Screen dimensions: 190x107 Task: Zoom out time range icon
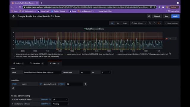[x=150, y=23]
